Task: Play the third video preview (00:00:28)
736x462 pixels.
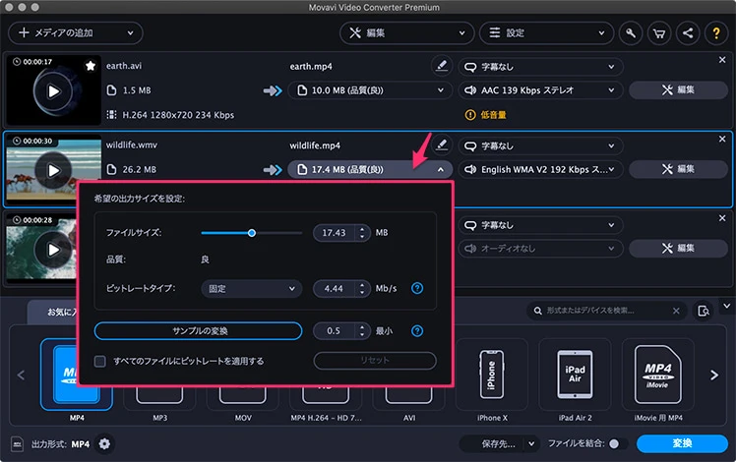Action: [x=53, y=250]
